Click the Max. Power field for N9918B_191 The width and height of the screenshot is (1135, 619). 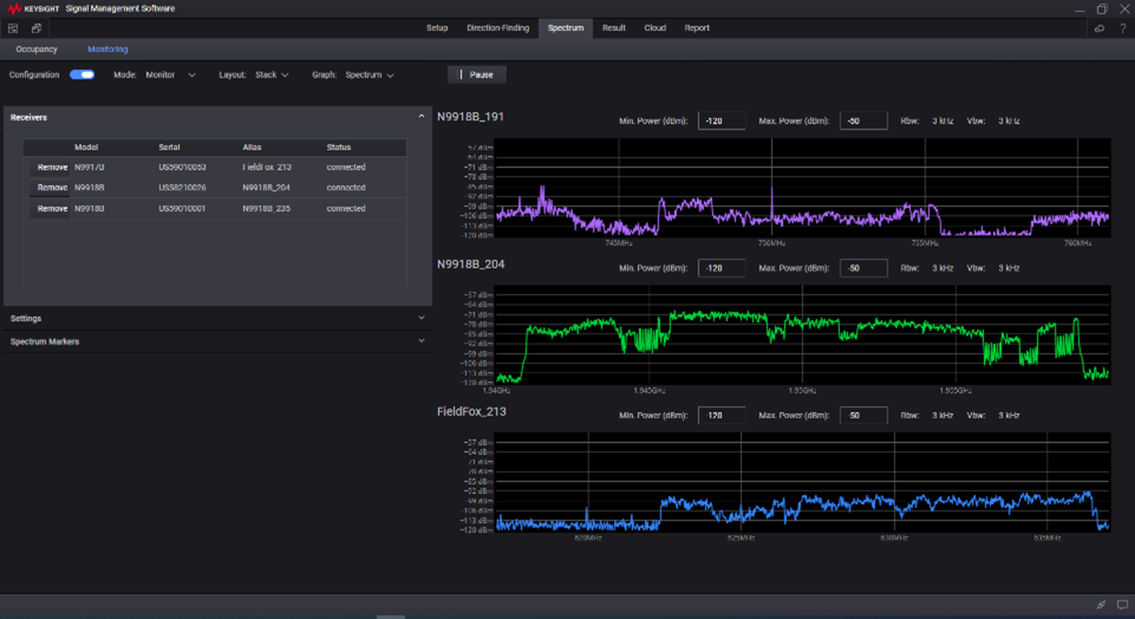(x=863, y=121)
